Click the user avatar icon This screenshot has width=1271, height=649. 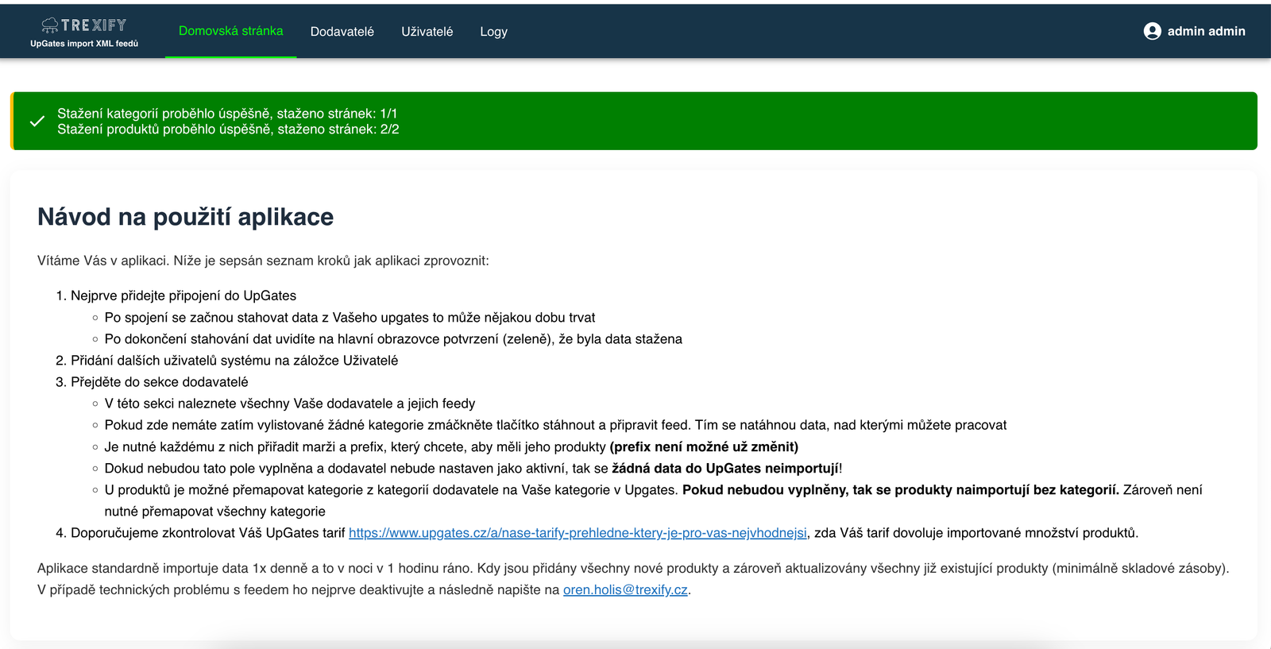tap(1152, 31)
